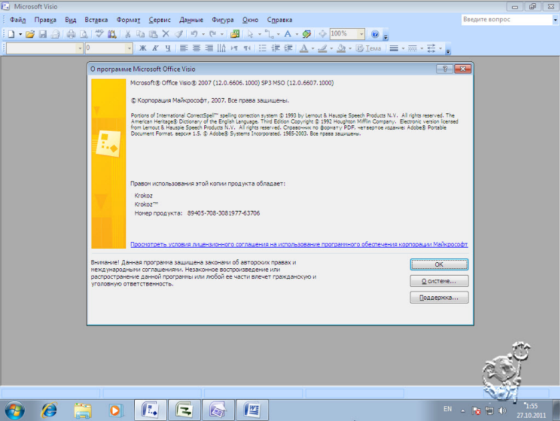Screen dimensions: 560x421
Task: Open the Shapes window icon
Action: coord(234,34)
